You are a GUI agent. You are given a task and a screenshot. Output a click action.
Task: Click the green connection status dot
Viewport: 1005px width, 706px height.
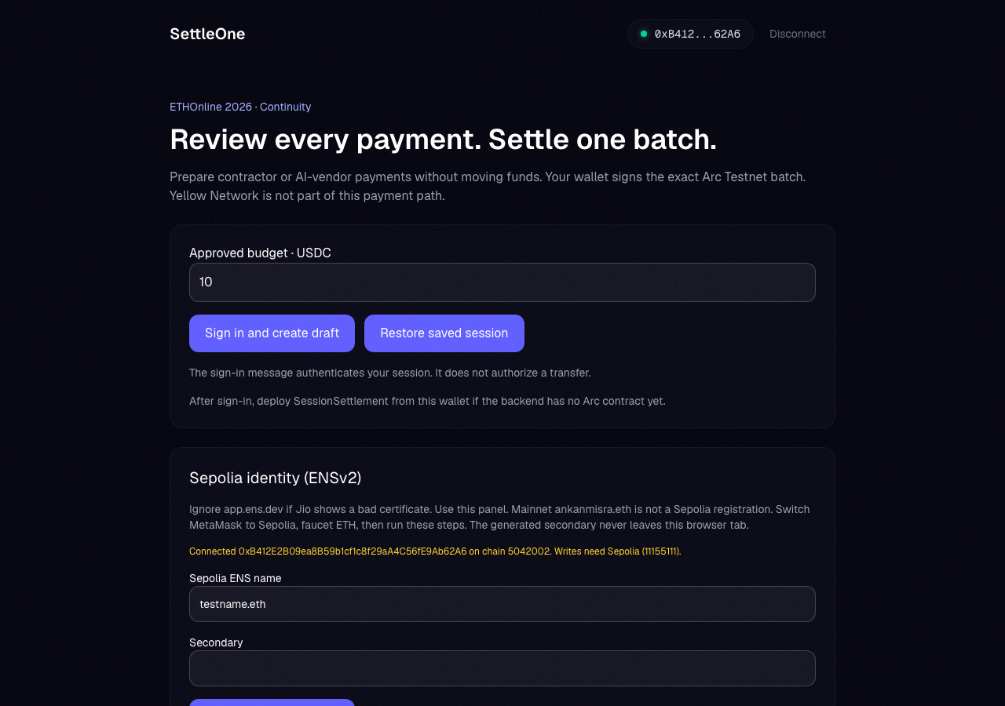(644, 34)
